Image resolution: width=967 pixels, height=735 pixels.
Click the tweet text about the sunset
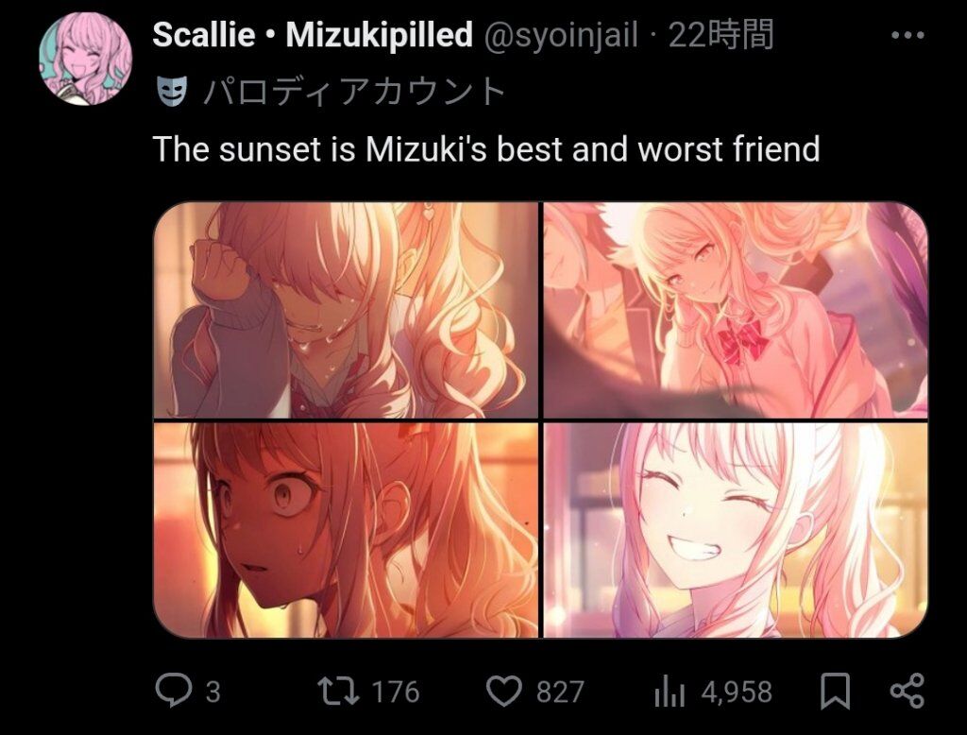tap(486, 149)
